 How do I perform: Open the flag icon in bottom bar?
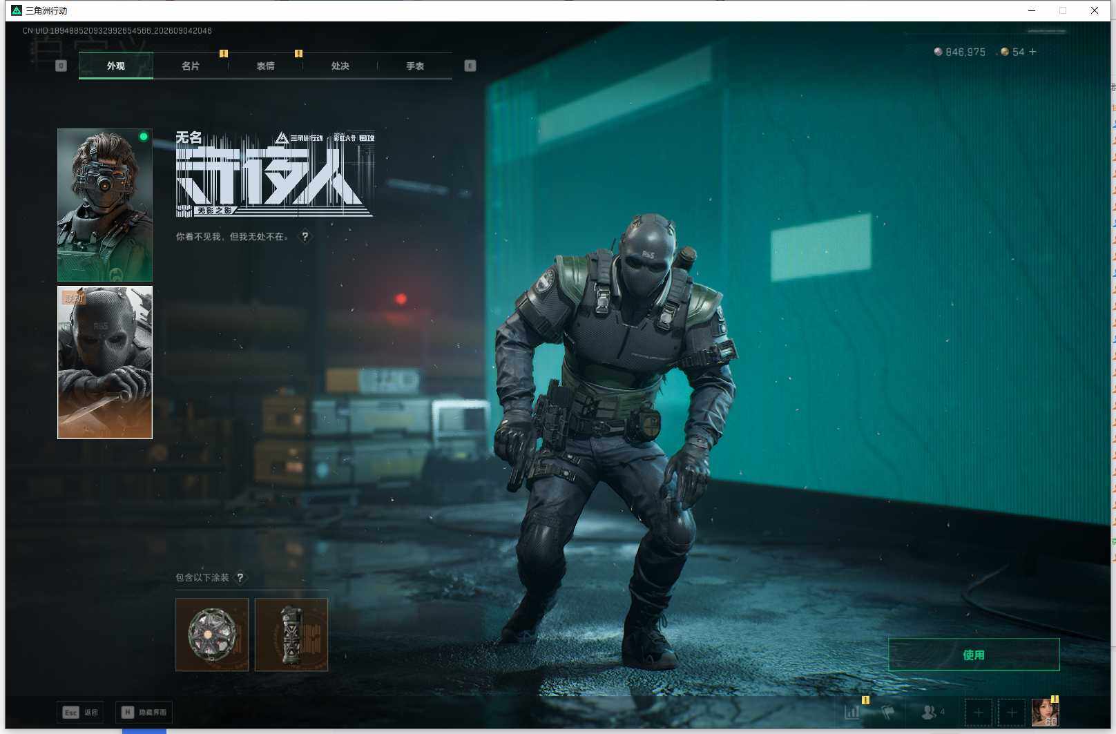[x=887, y=711]
